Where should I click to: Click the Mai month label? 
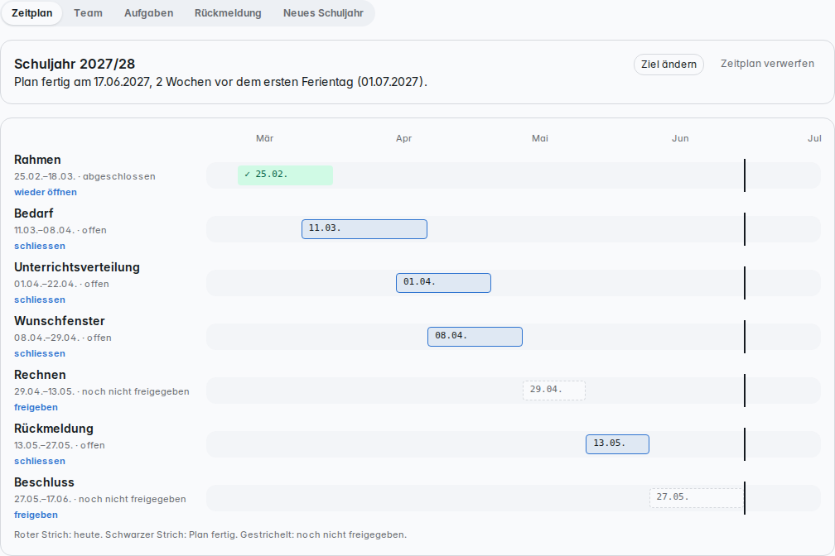coord(540,138)
